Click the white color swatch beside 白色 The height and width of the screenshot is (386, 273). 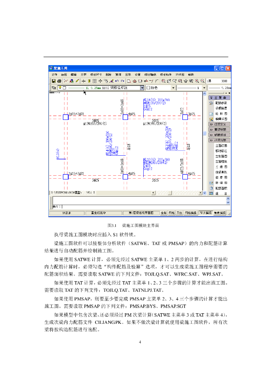coord(149,88)
